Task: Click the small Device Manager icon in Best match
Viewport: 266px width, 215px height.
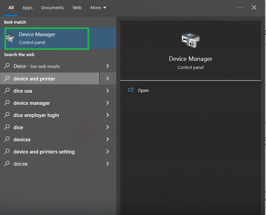Action: point(10,38)
